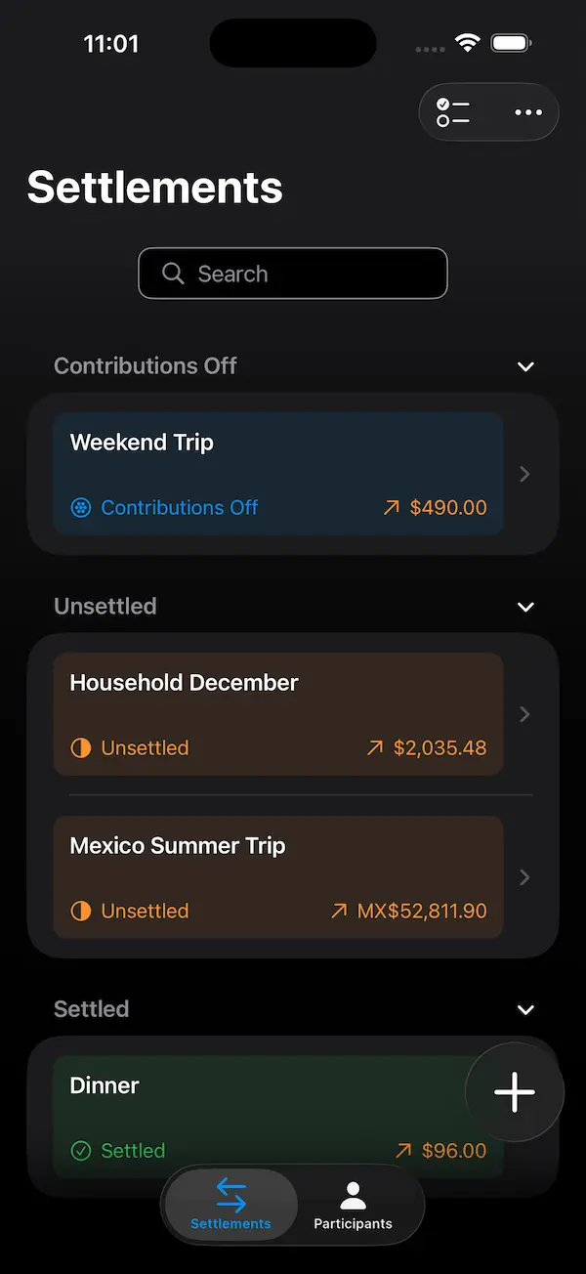Image resolution: width=586 pixels, height=1274 pixels.
Task: Open the Dinner settlement card
Action: click(x=254, y=1114)
